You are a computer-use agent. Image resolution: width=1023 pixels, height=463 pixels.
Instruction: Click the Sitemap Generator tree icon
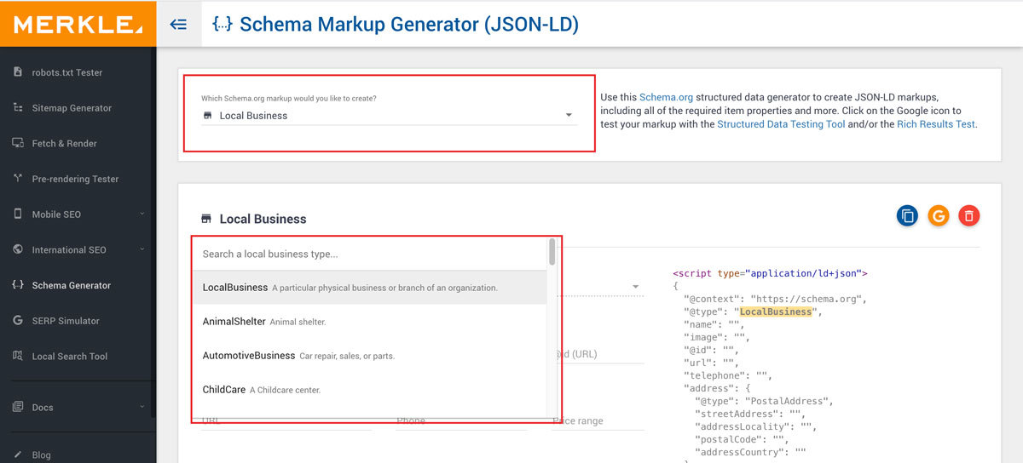[x=17, y=108]
